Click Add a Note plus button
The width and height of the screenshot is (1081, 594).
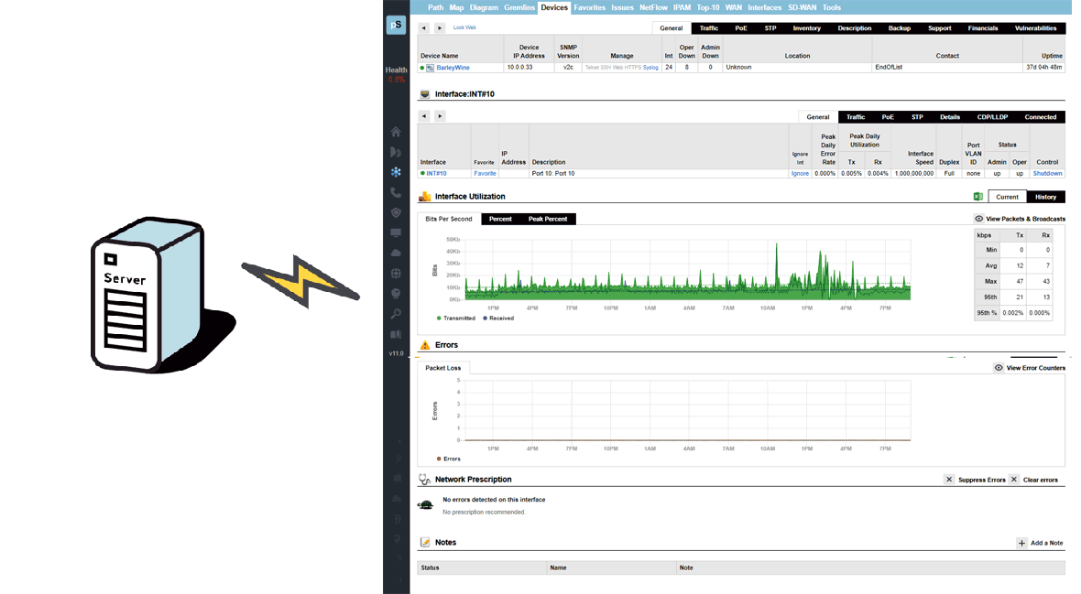click(1021, 543)
